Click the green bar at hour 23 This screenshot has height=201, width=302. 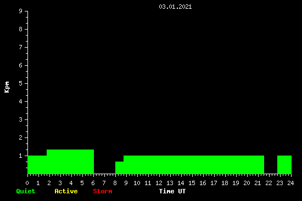284,165
